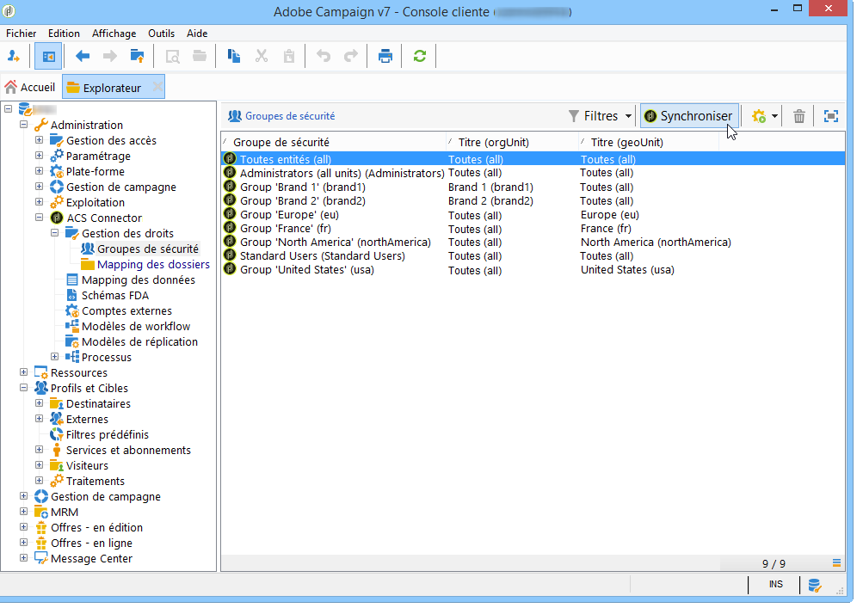Open the Outils menu
Image resolution: width=863 pixels, height=608 pixels.
tap(161, 34)
